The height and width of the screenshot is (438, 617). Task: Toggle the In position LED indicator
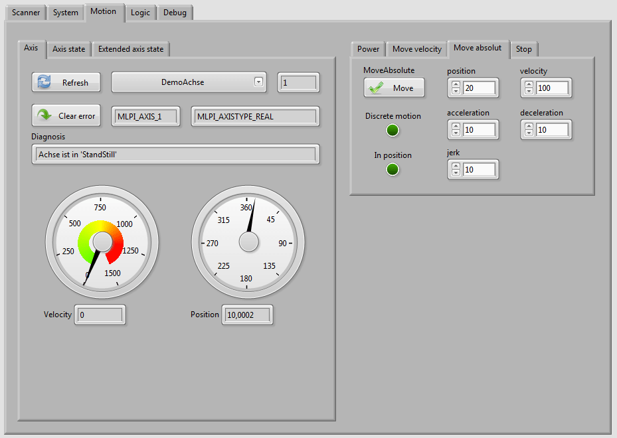tap(393, 169)
